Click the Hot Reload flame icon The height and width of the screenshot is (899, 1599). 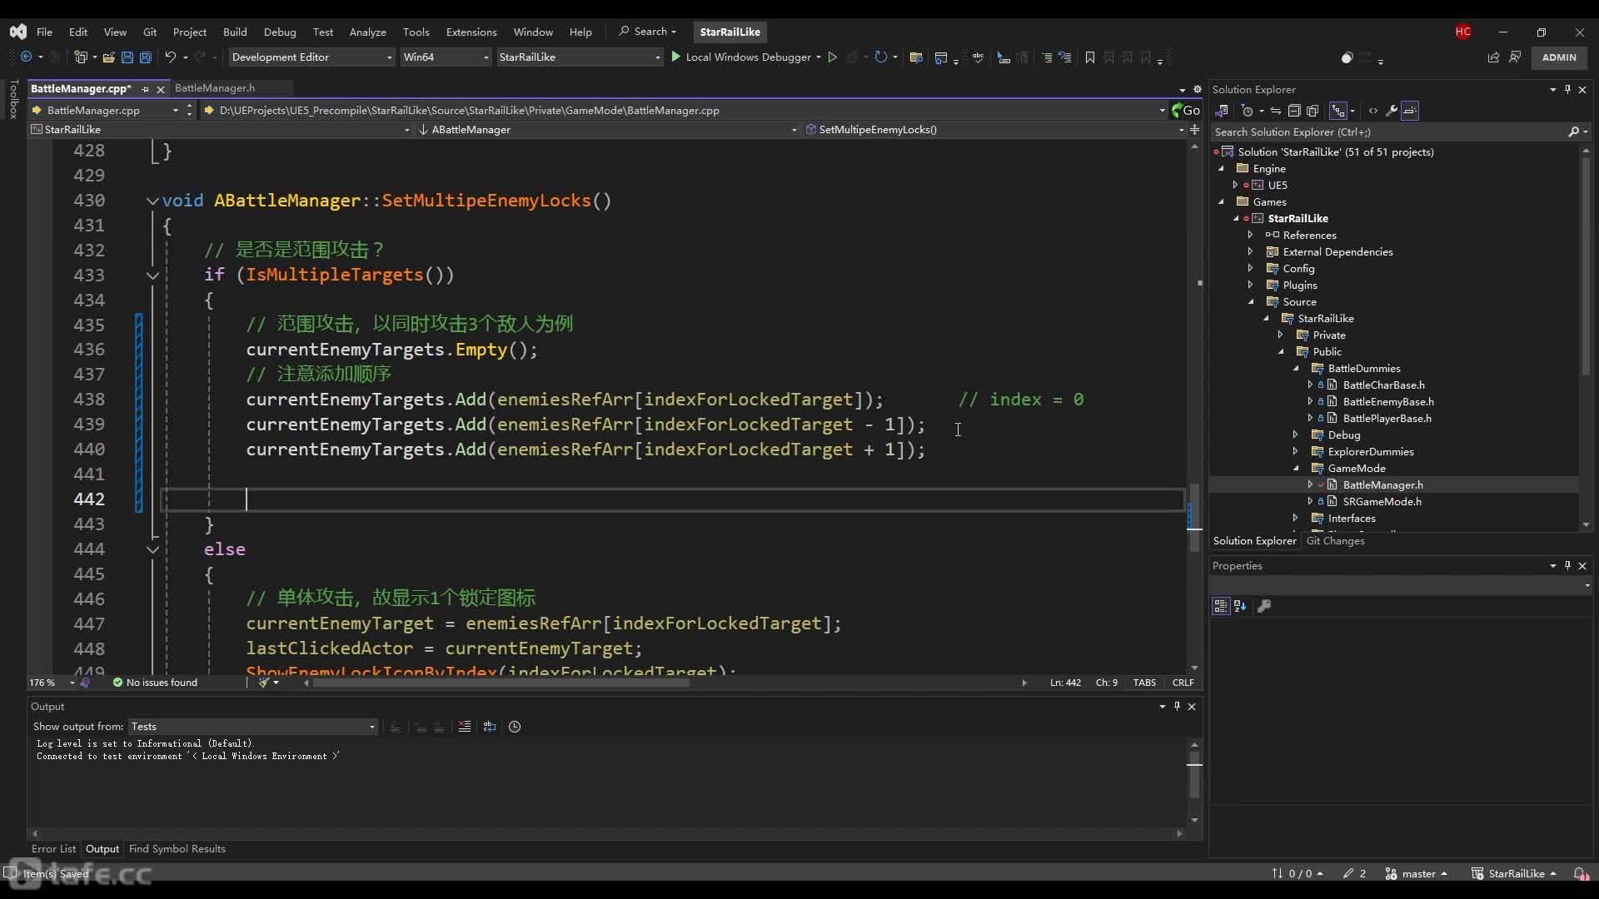point(852,57)
